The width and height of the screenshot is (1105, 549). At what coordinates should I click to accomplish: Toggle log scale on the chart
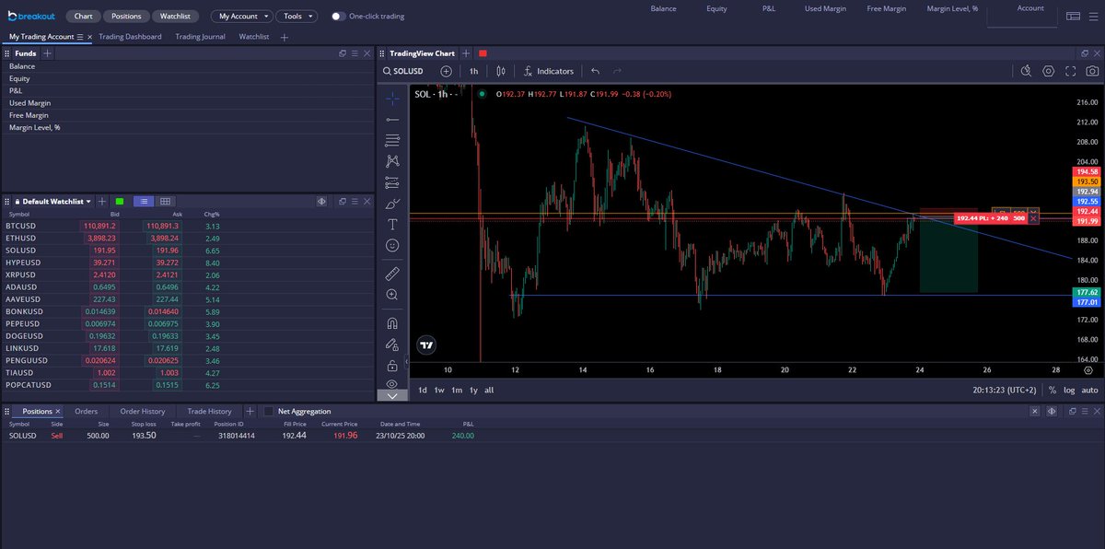pyautogui.click(x=1069, y=390)
